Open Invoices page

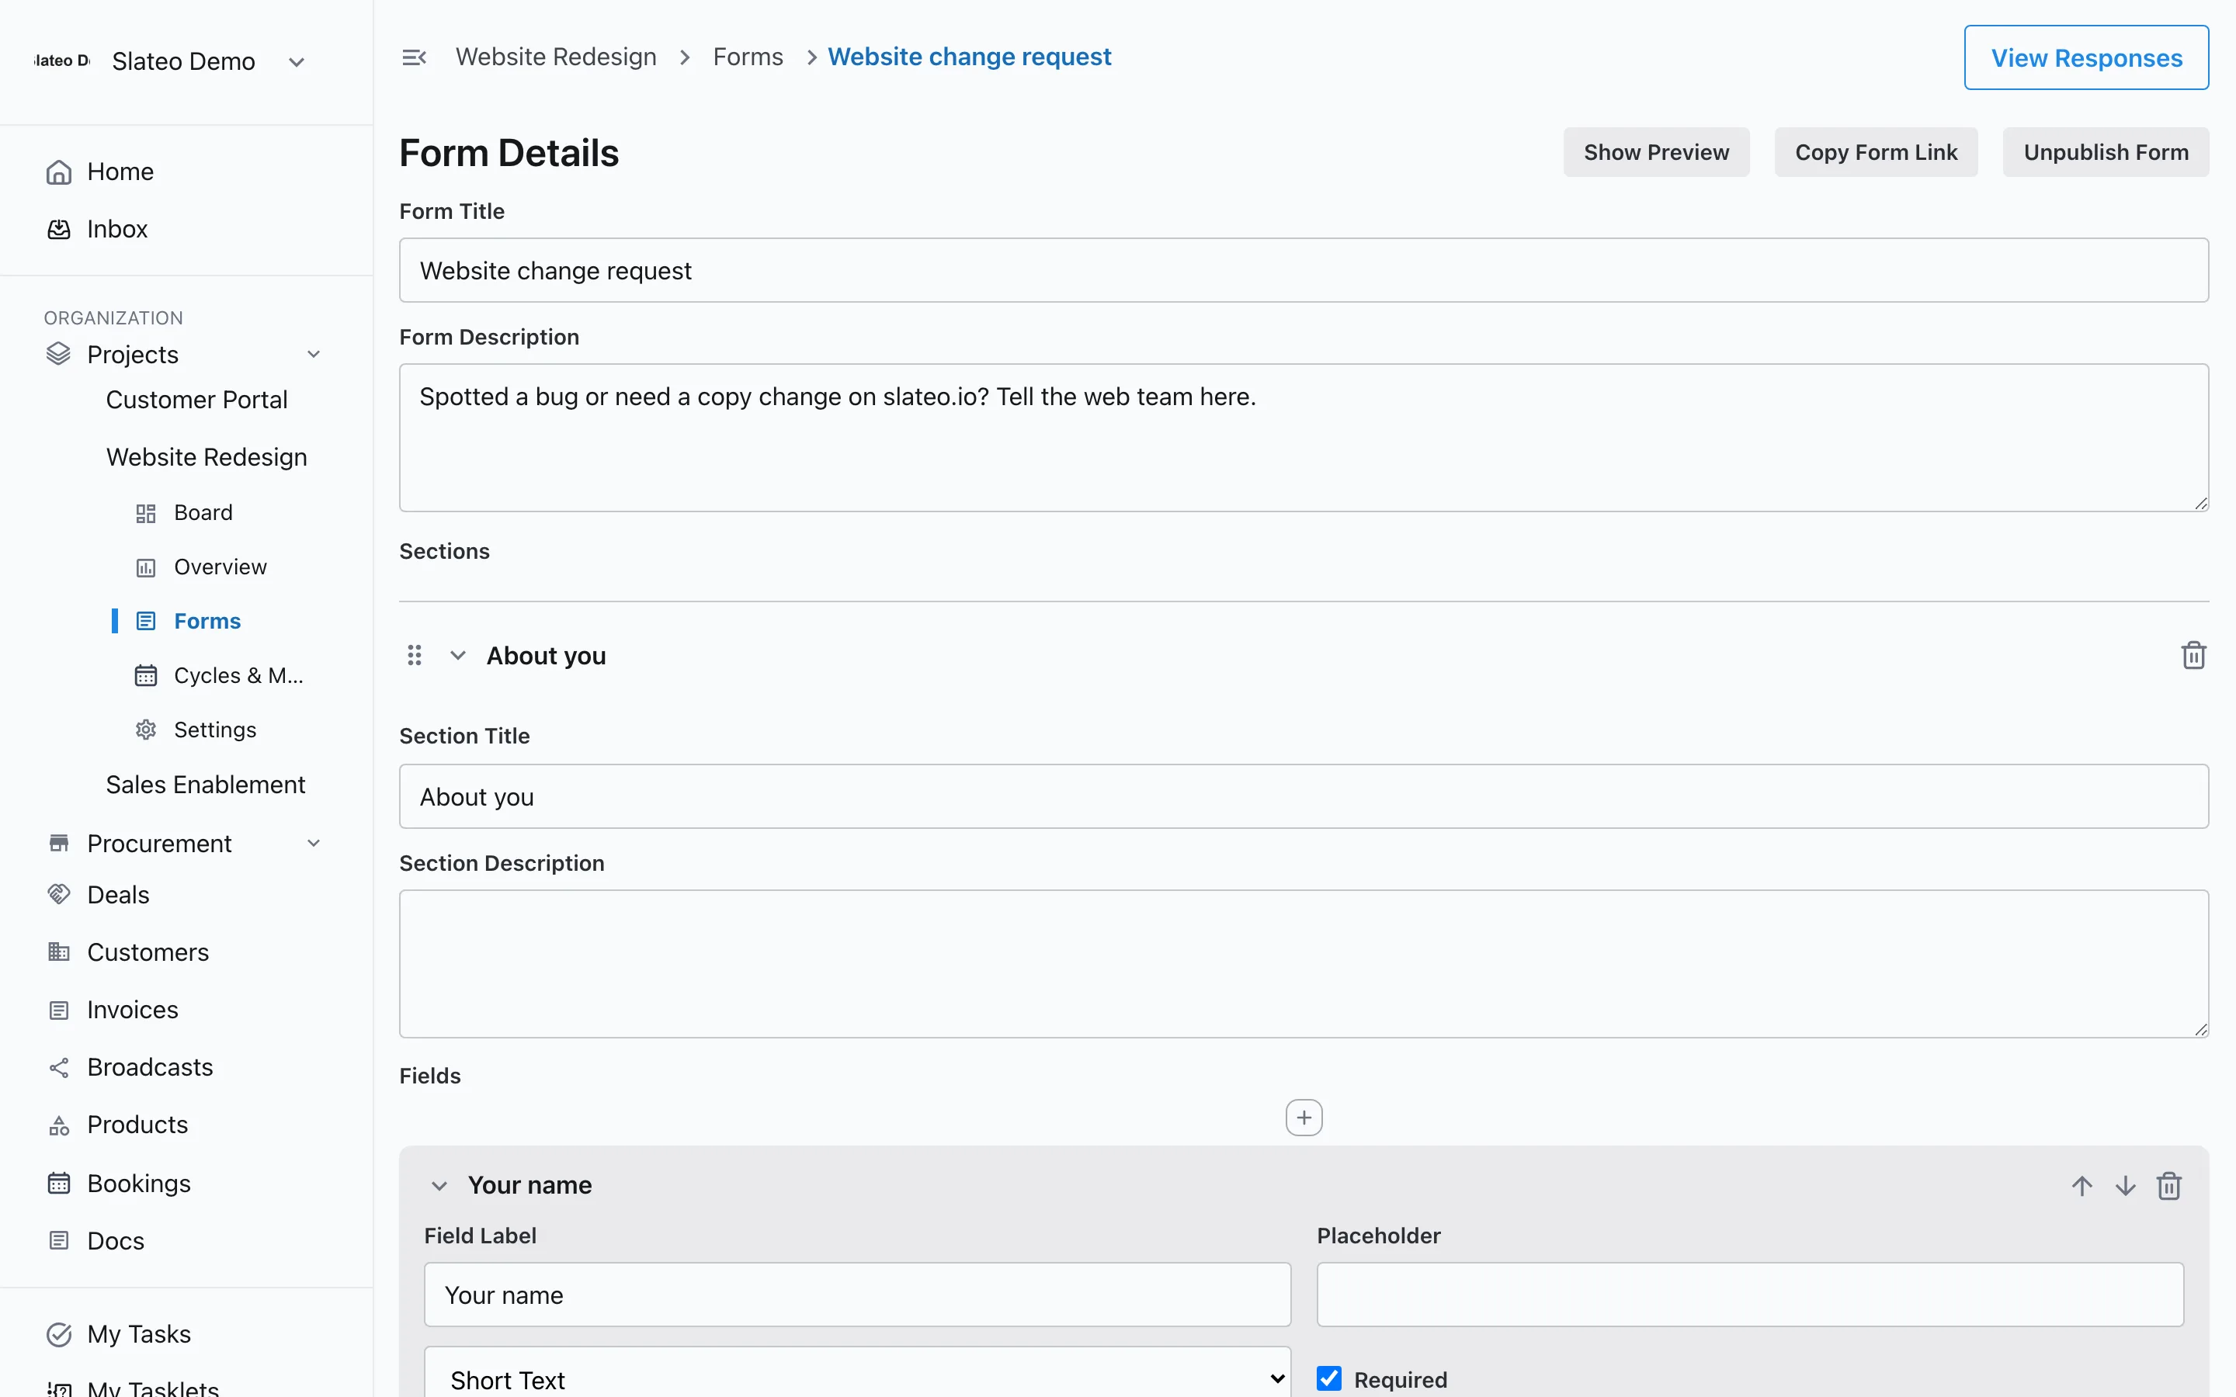point(132,1010)
